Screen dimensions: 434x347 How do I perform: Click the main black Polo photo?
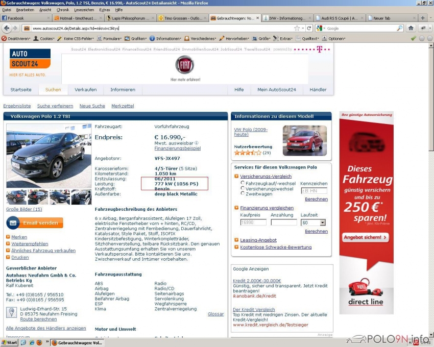[49, 156]
